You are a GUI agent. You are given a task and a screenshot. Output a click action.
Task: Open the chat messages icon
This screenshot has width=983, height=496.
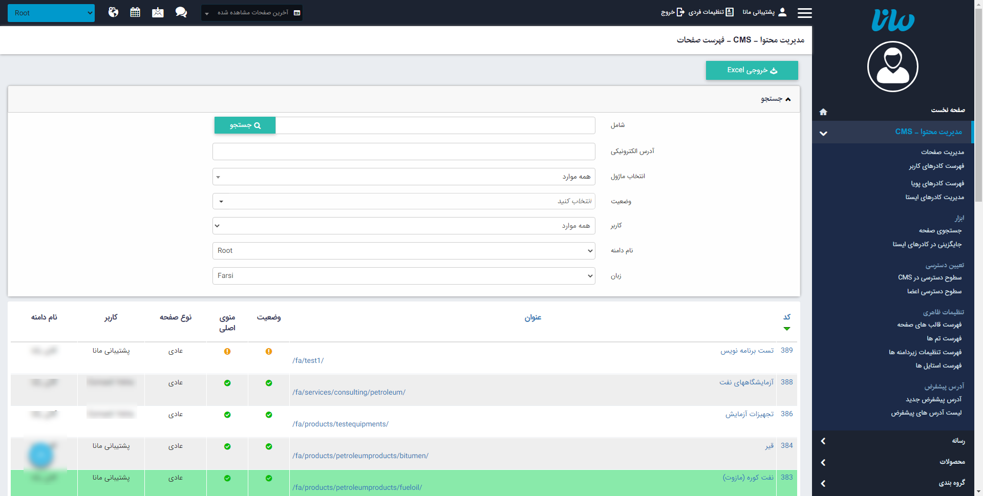click(181, 12)
